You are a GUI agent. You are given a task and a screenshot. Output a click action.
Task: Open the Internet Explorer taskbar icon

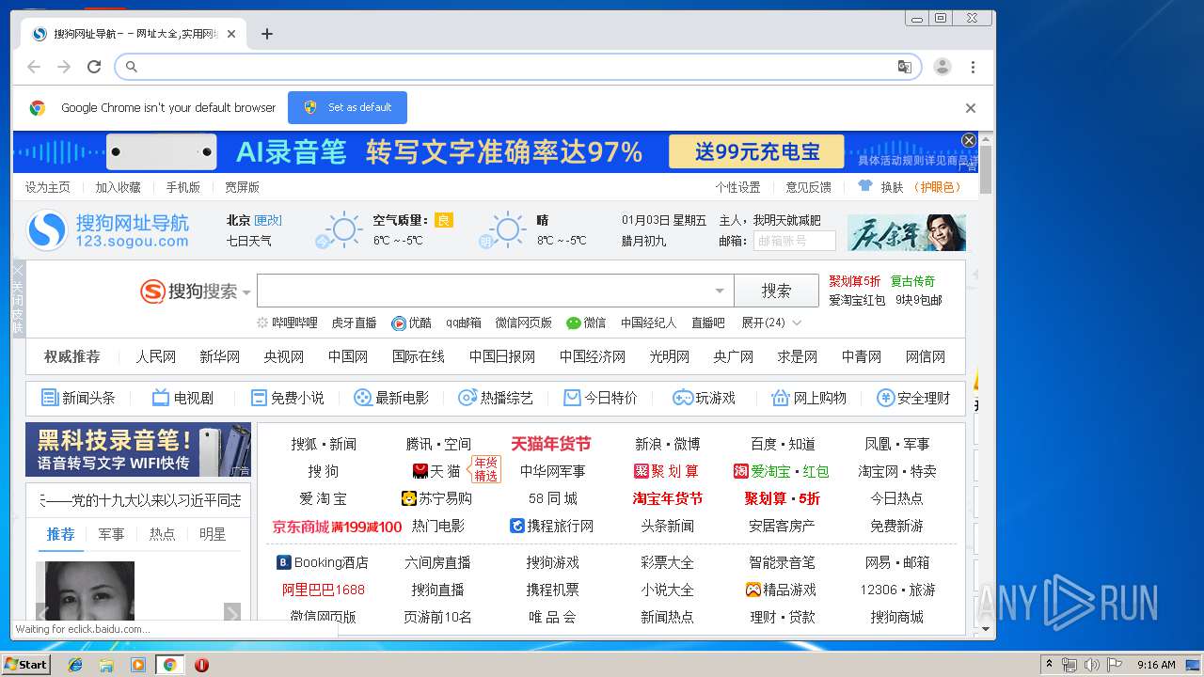point(75,665)
